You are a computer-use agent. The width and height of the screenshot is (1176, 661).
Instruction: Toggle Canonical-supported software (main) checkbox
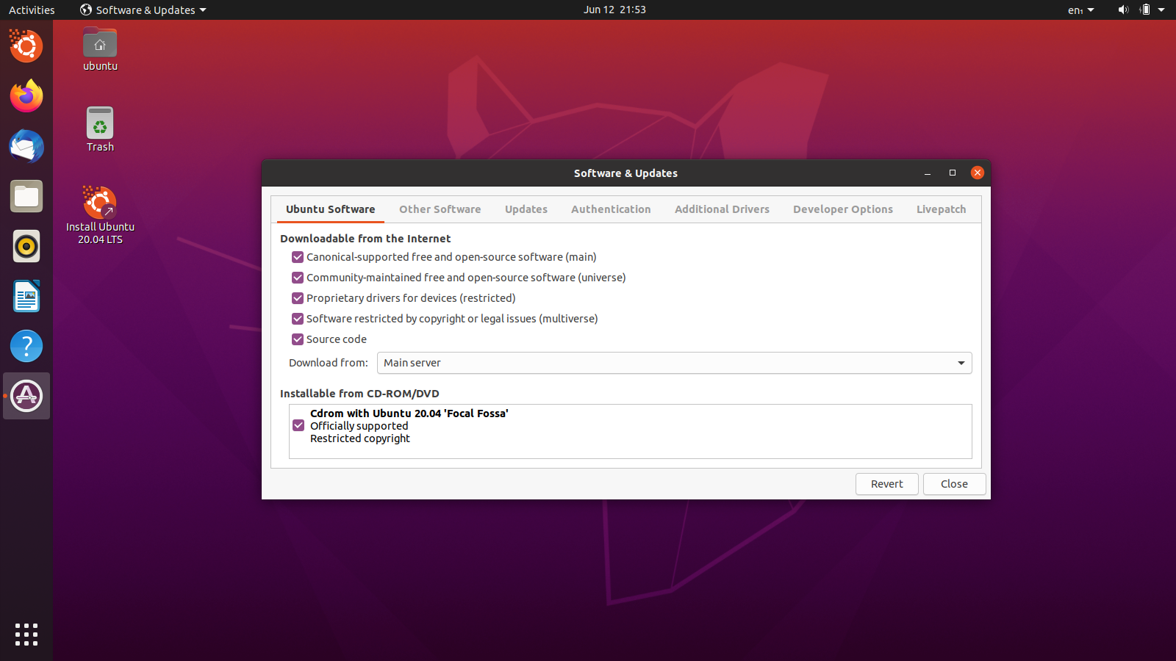(298, 257)
